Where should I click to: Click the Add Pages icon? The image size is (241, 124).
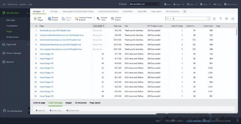(x=35, y=19)
